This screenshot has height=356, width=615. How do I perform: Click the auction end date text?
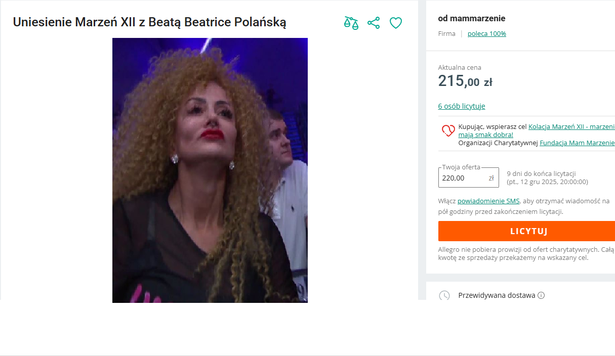[x=547, y=182]
